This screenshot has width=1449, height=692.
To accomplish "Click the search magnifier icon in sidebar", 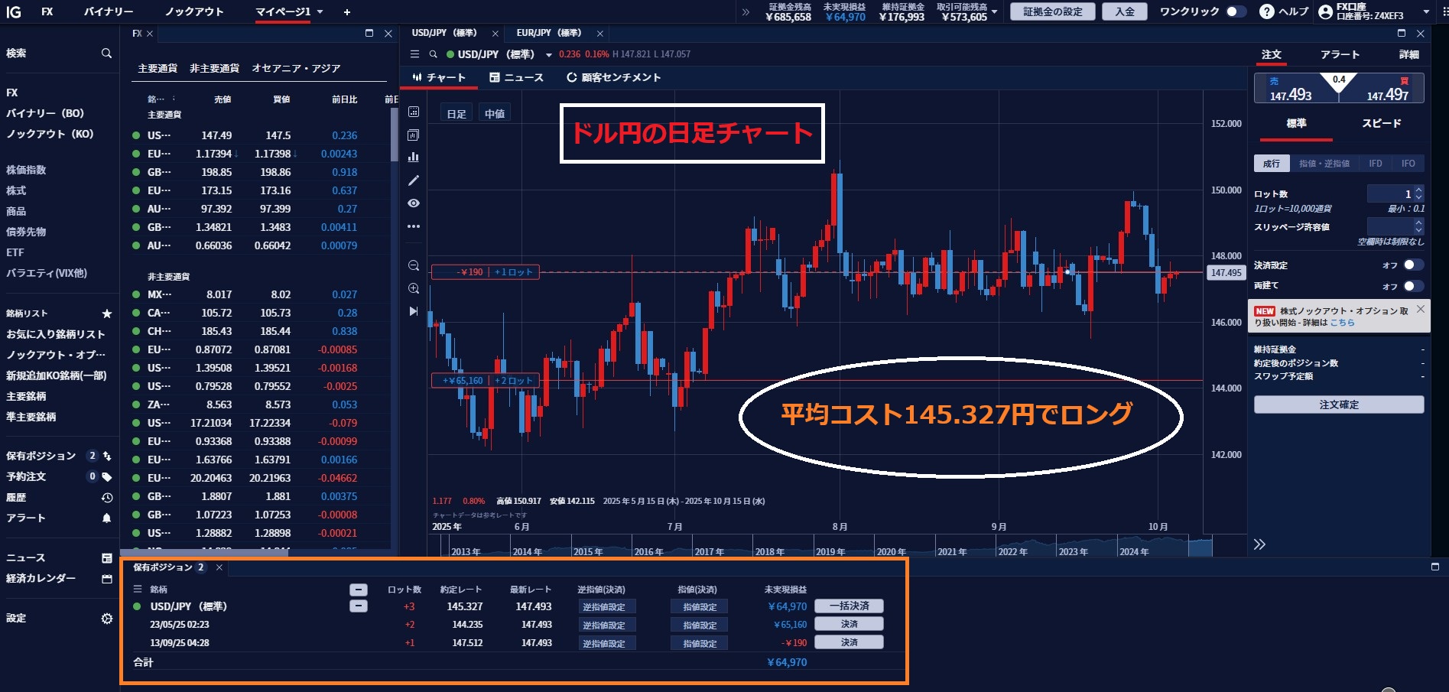I will (106, 54).
